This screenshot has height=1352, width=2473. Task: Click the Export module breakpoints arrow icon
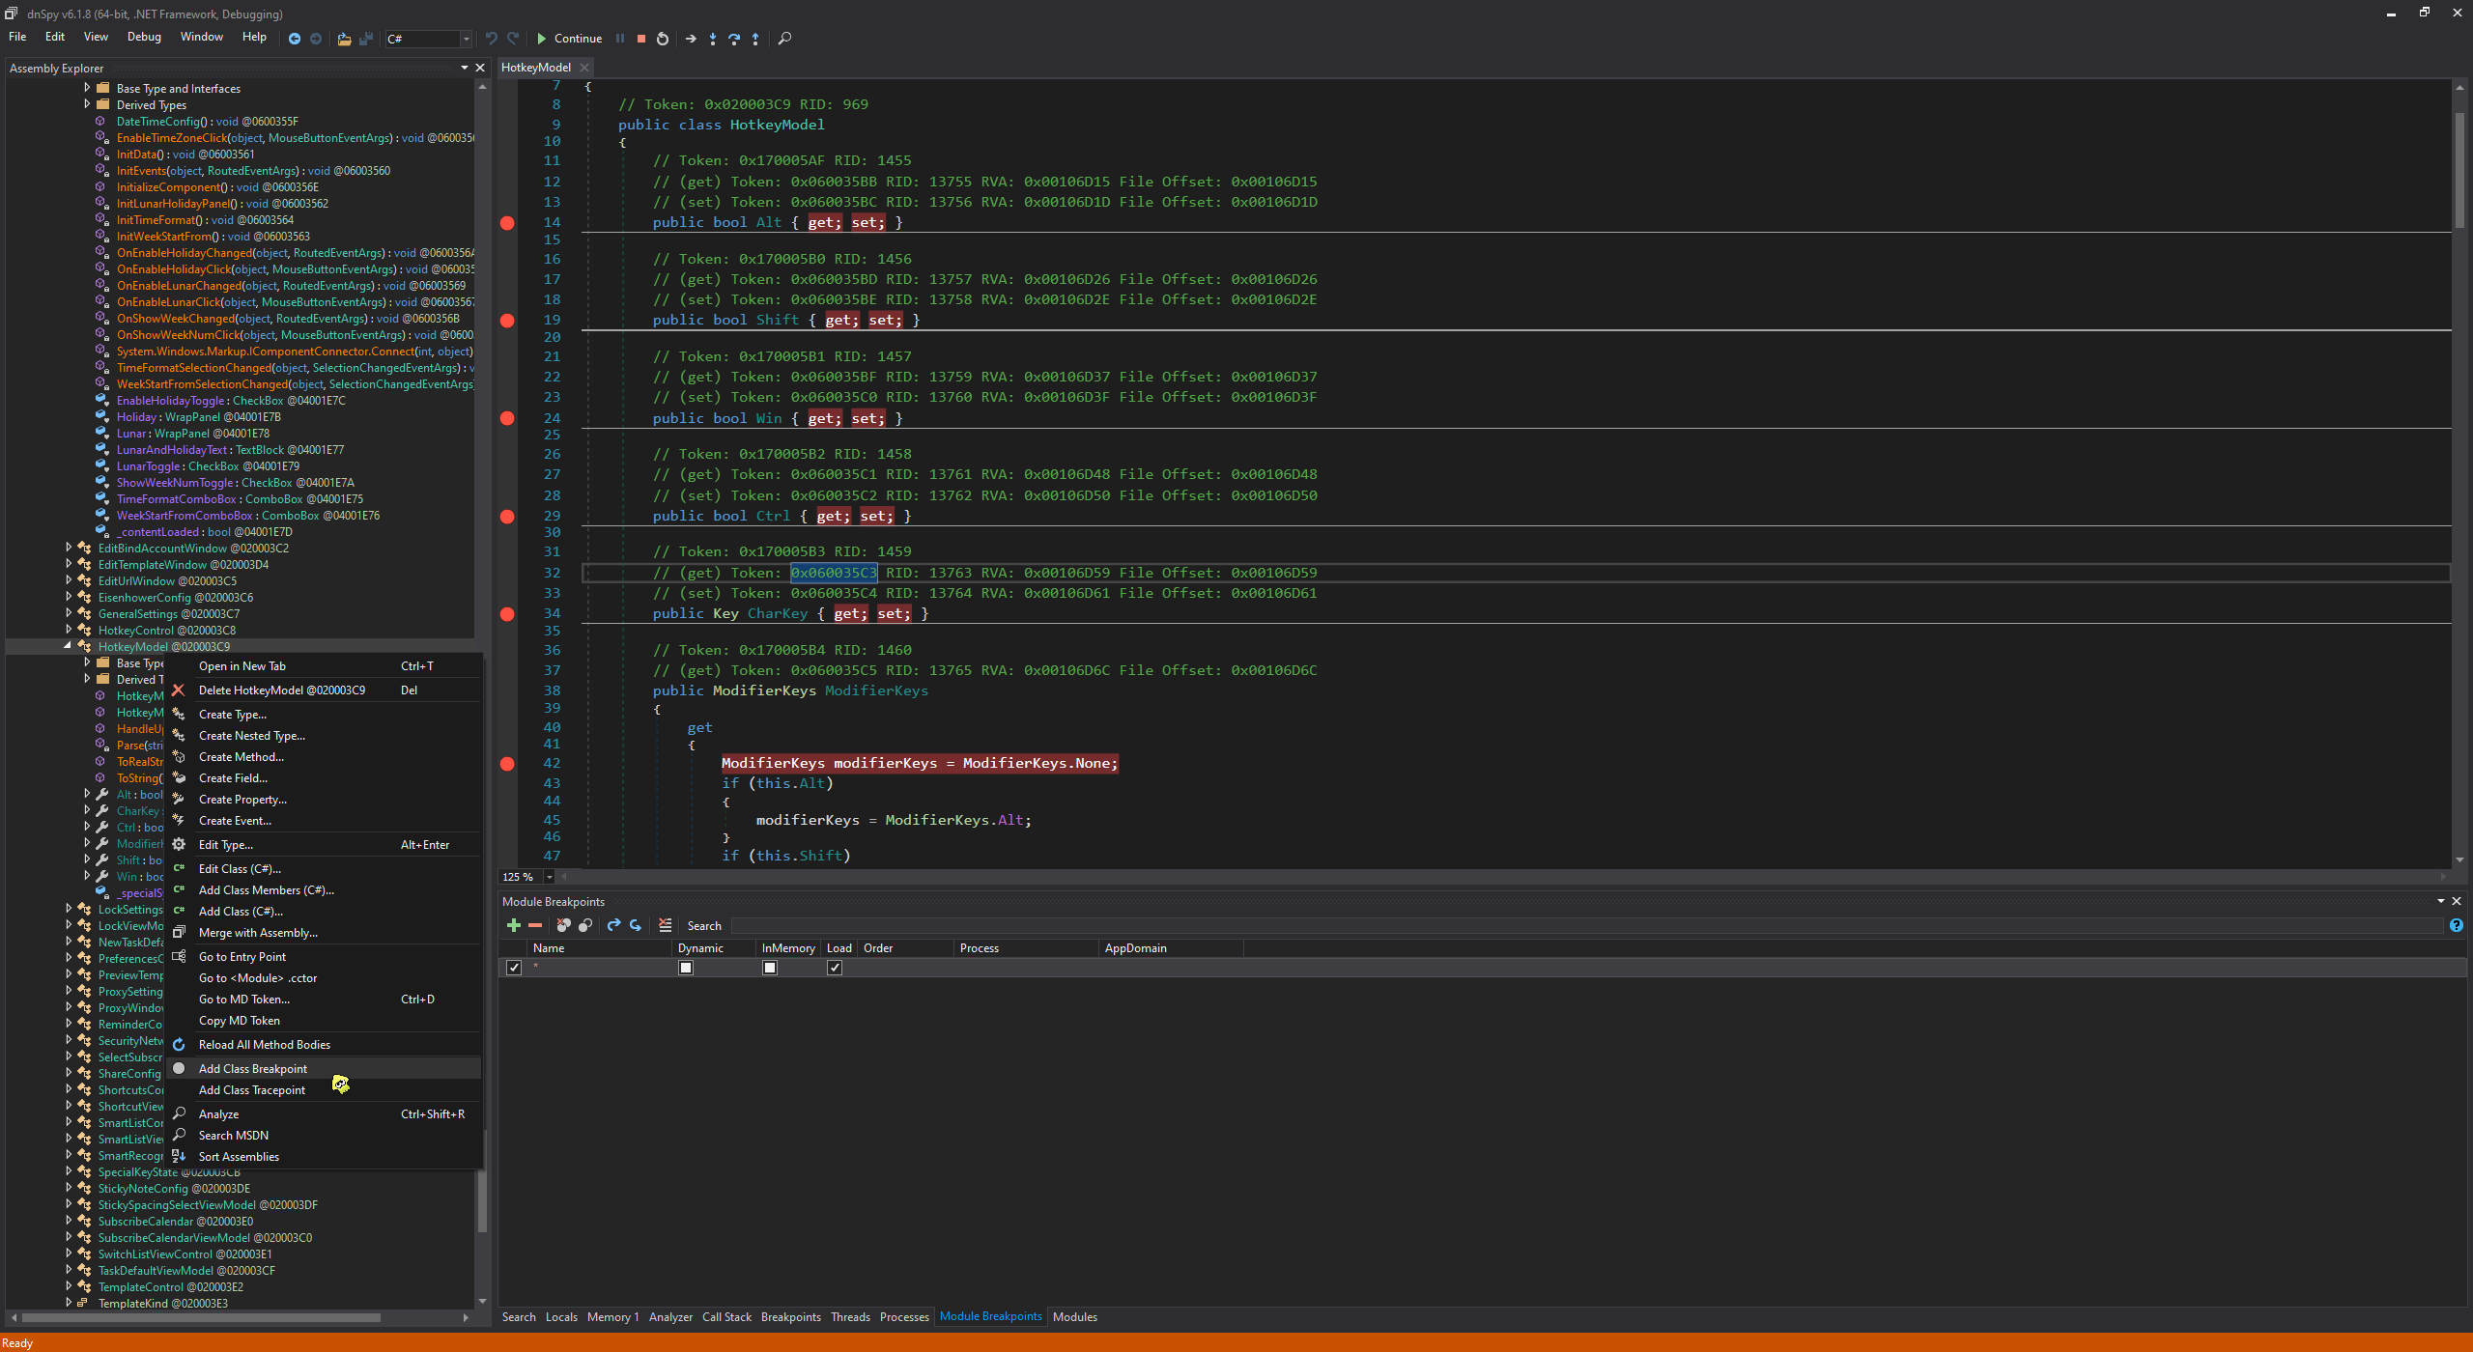614,925
